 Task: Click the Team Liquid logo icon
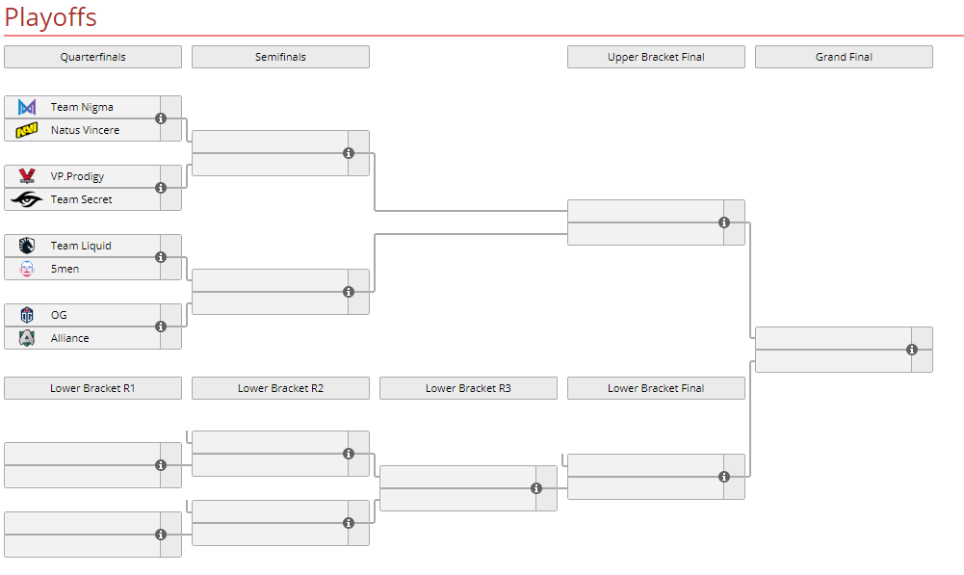27,246
